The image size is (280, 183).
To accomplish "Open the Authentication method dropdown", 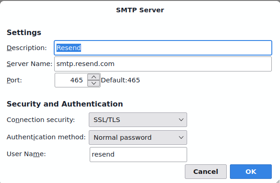I will point(138,137).
